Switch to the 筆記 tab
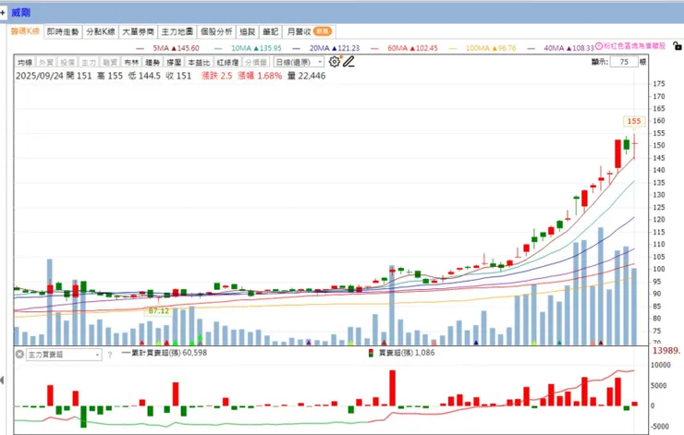 271,31
